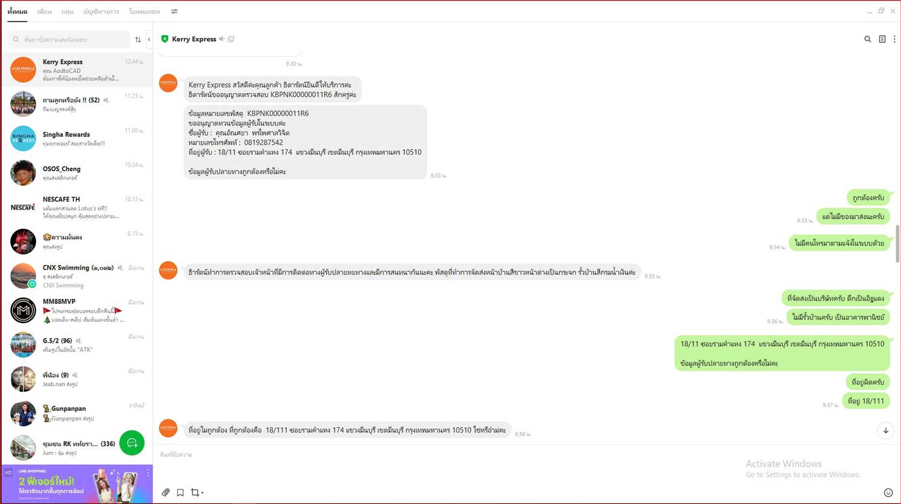This screenshot has height=504, width=901.
Task: Open the ad banner options dots
Action: [x=148, y=473]
